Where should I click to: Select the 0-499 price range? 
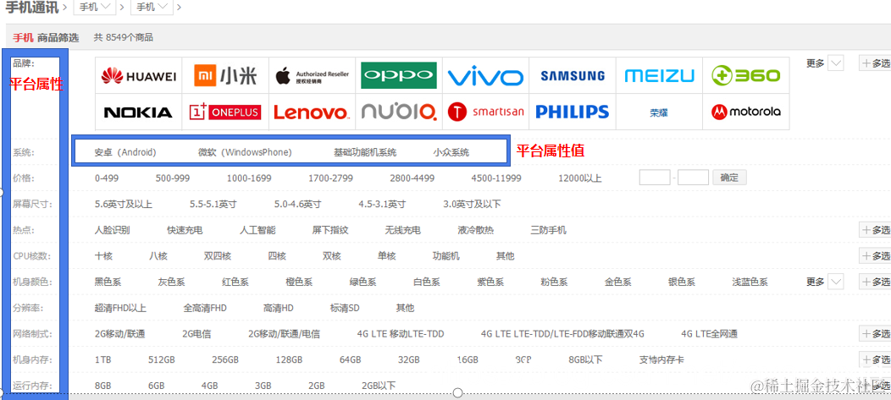point(107,178)
